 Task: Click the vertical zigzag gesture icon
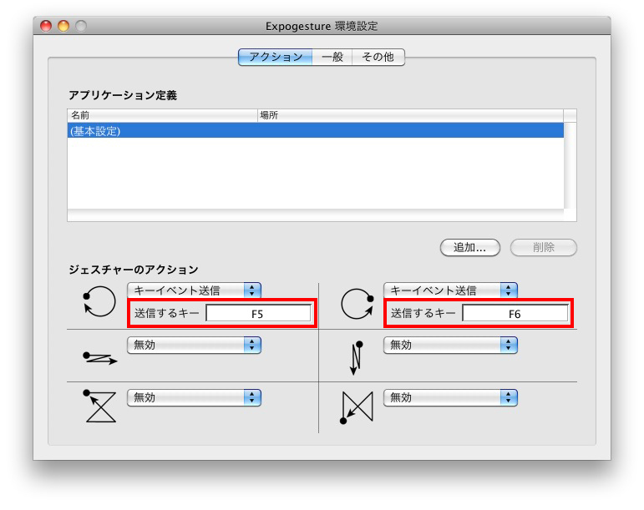[x=356, y=358]
